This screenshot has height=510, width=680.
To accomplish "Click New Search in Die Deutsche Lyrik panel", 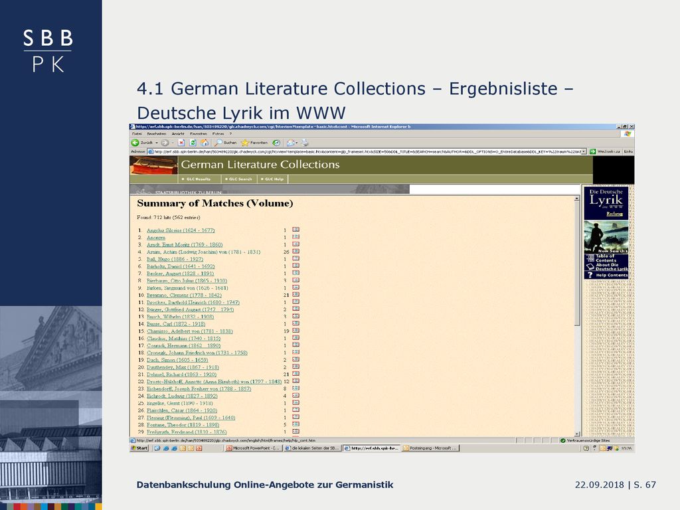I will pos(613,250).
